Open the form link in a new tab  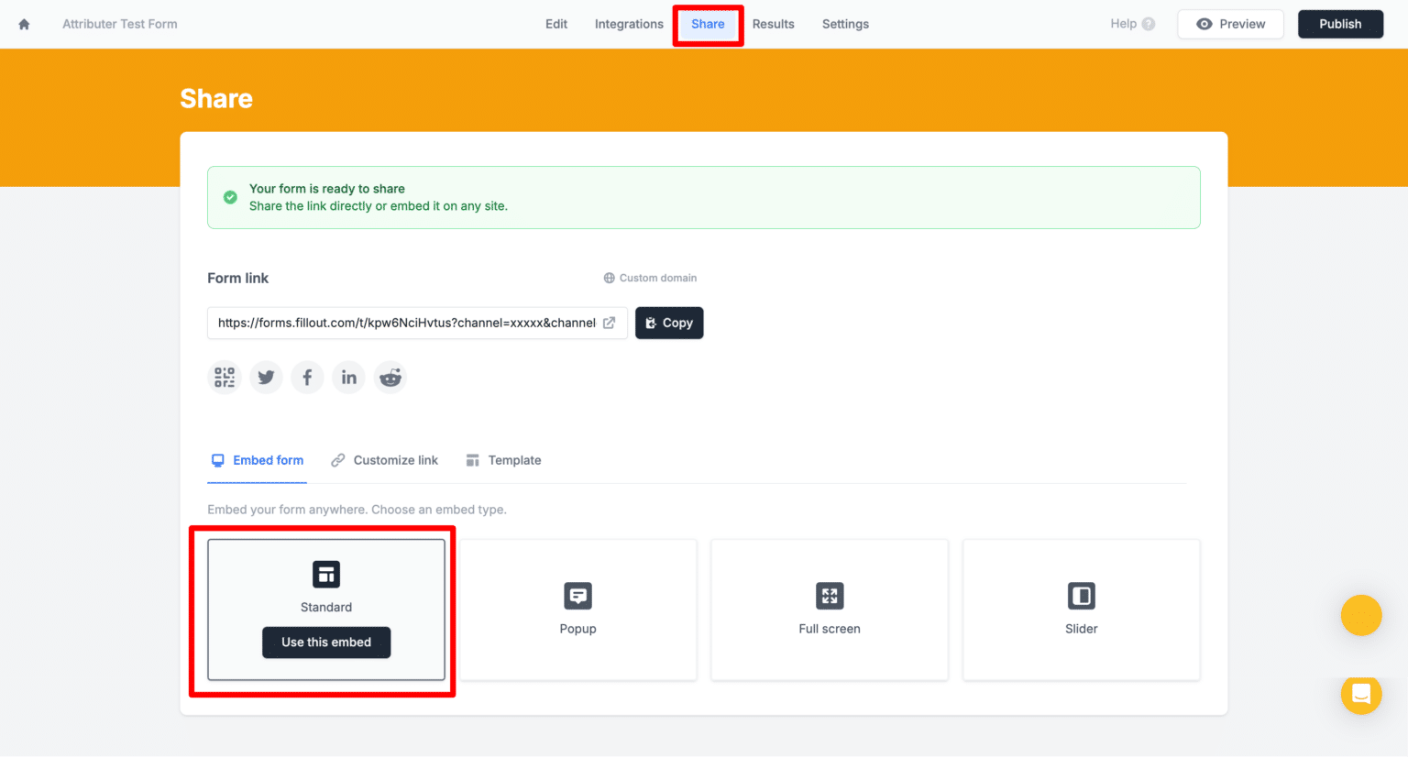coord(609,323)
